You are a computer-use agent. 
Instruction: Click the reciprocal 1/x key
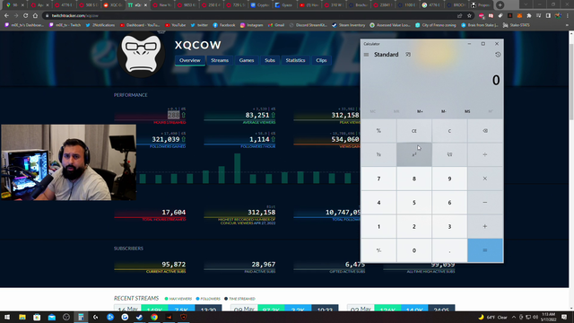tap(378, 154)
